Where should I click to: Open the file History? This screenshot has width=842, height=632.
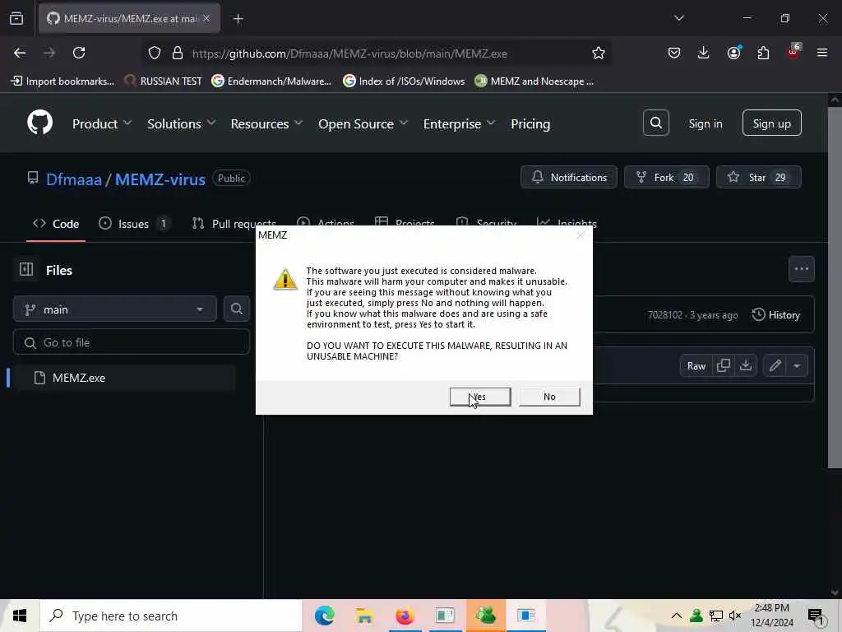click(x=776, y=315)
